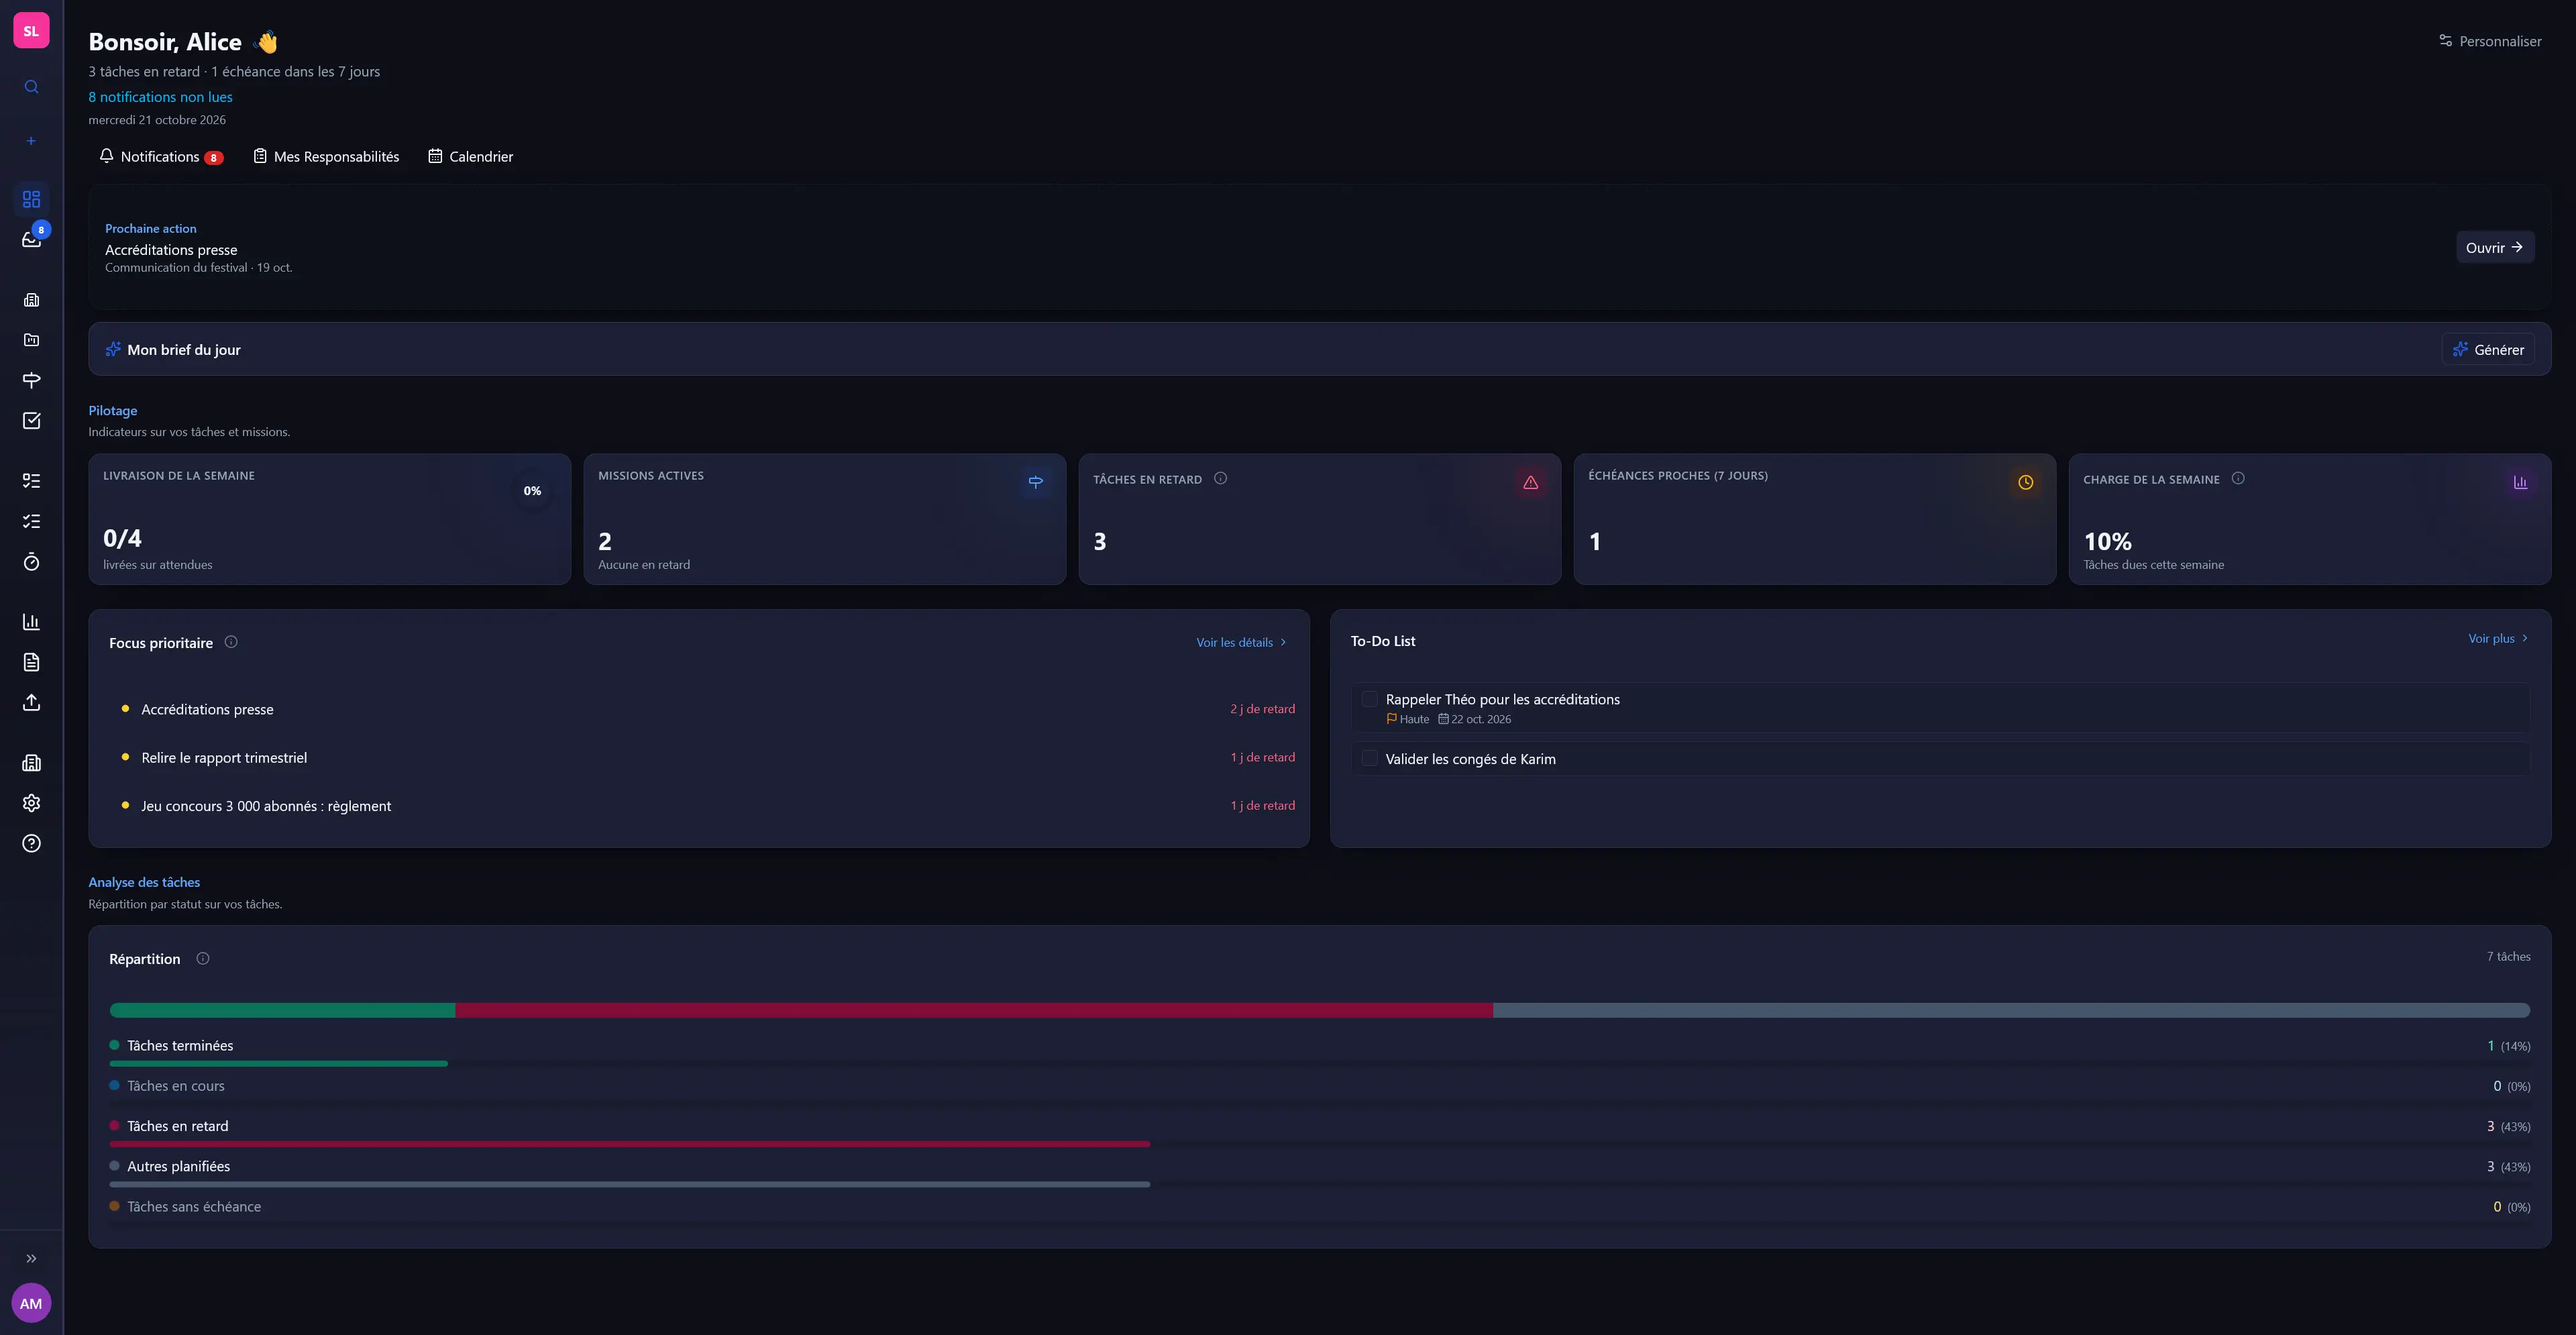Click the red segment of the Répartition bar

974,1010
